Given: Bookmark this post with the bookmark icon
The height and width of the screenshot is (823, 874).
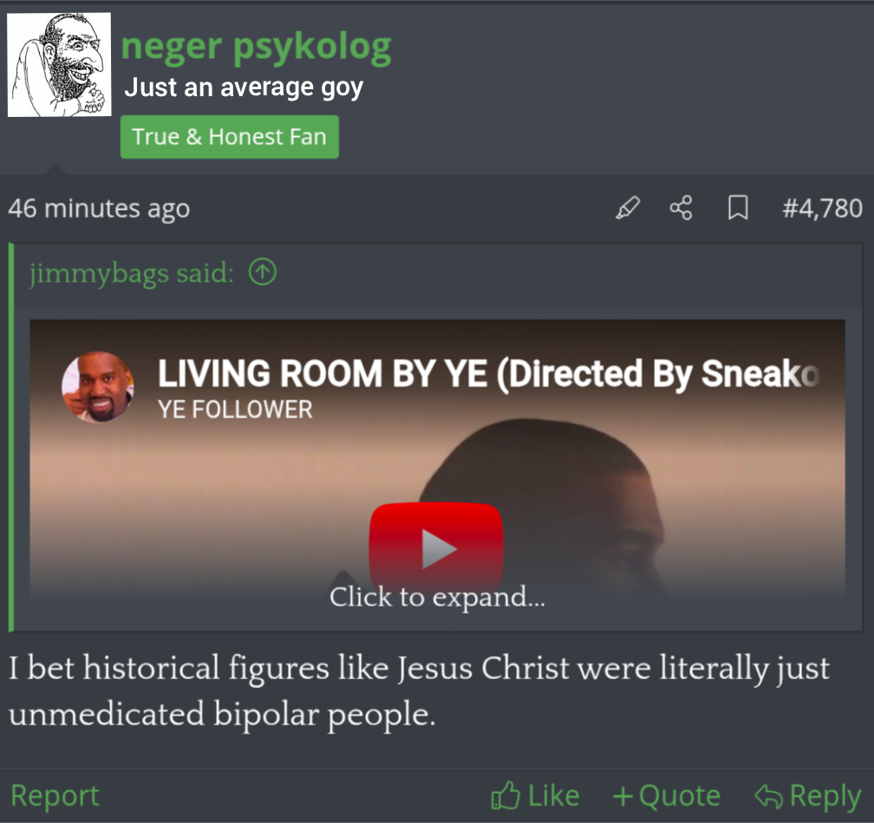Looking at the screenshot, I should coord(738,208).
